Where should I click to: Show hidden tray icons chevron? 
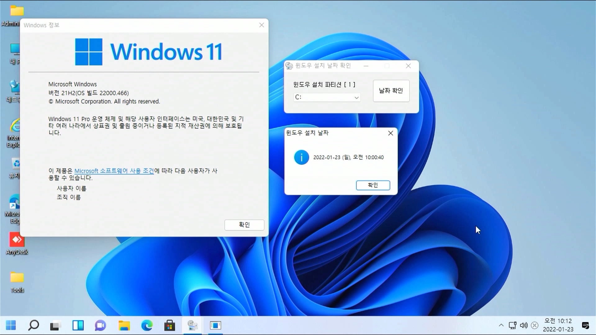[x=501, y=325]
